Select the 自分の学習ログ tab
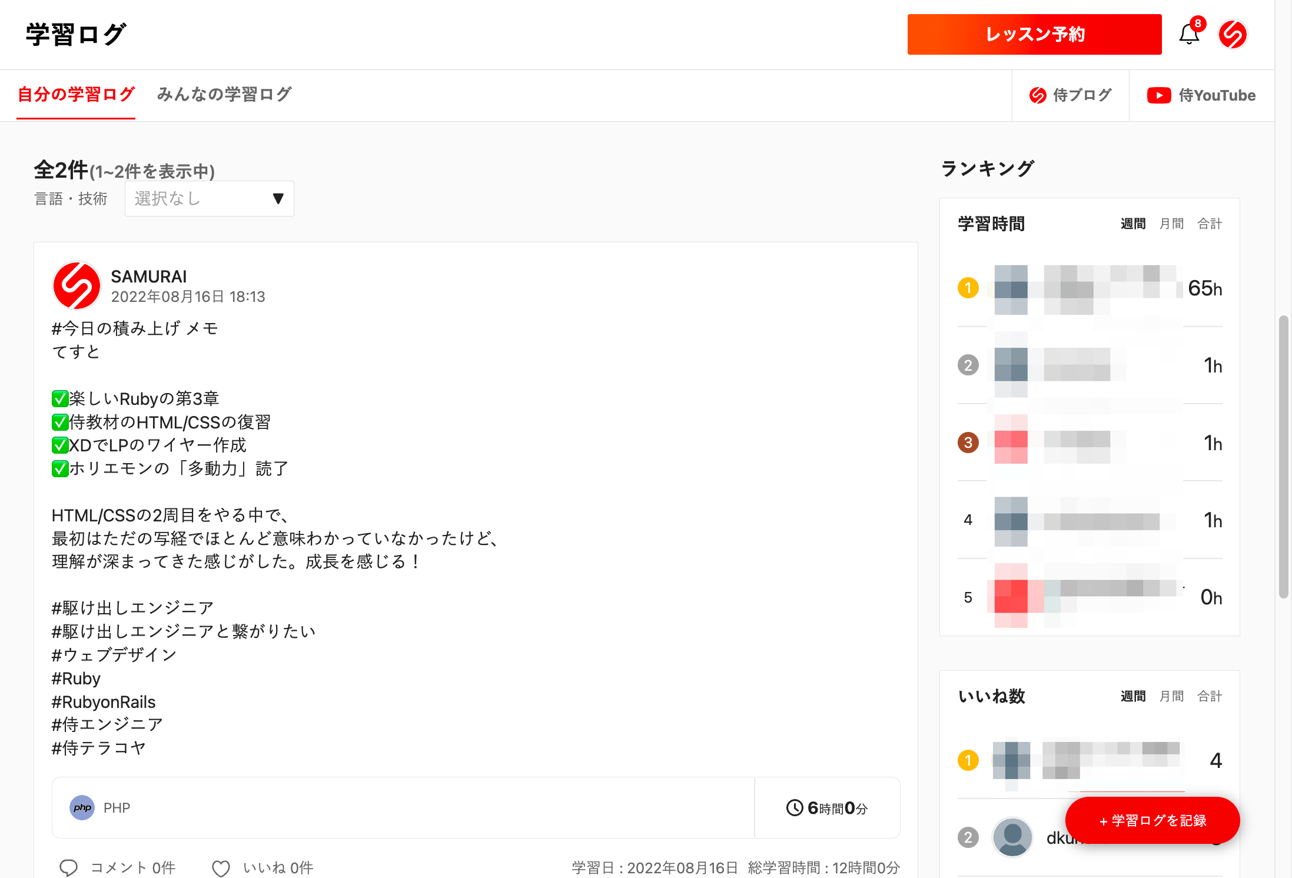This screenshot has width=1292, height=878. click(76, 94)
